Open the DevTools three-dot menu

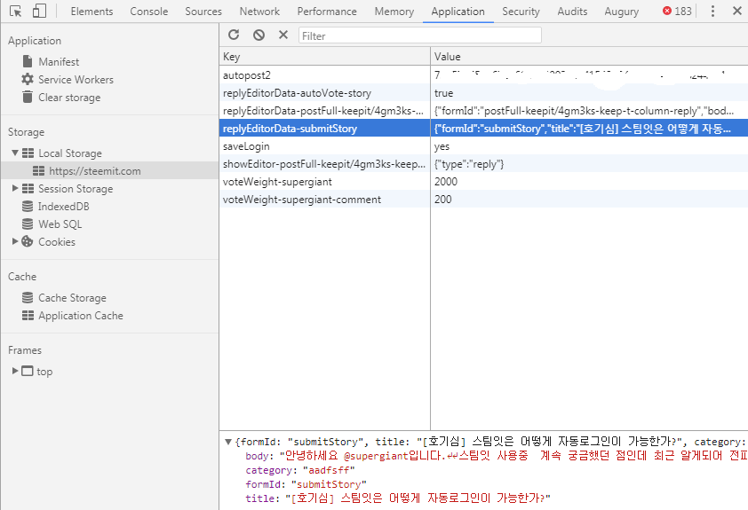712,11
